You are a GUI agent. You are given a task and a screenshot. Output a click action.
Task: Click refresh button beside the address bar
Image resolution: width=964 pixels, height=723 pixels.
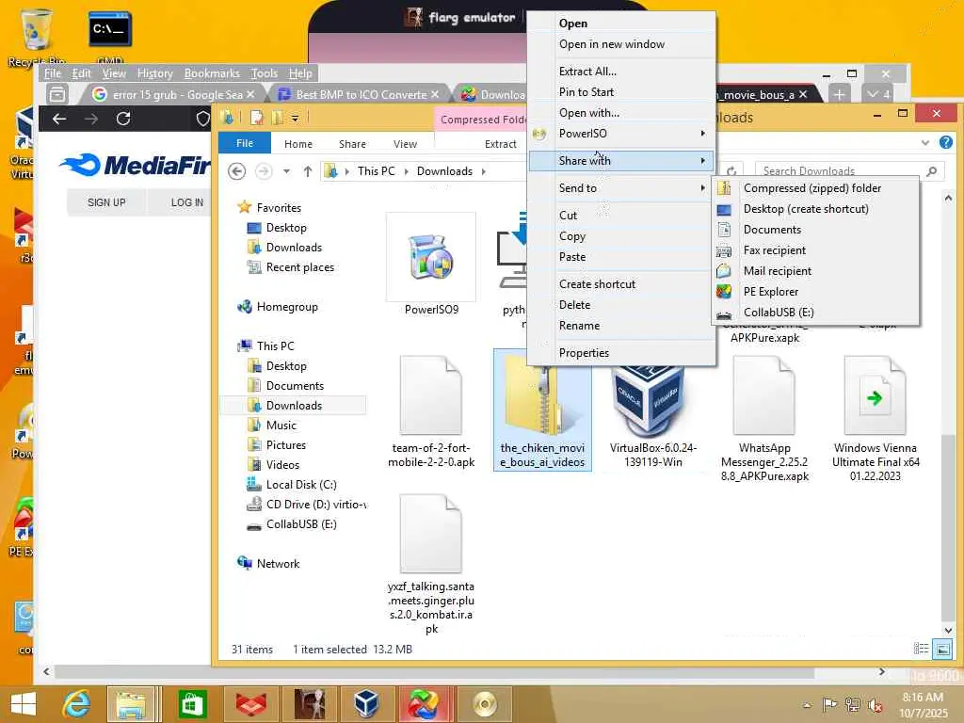pyautogui.click(x=731, y=171)
